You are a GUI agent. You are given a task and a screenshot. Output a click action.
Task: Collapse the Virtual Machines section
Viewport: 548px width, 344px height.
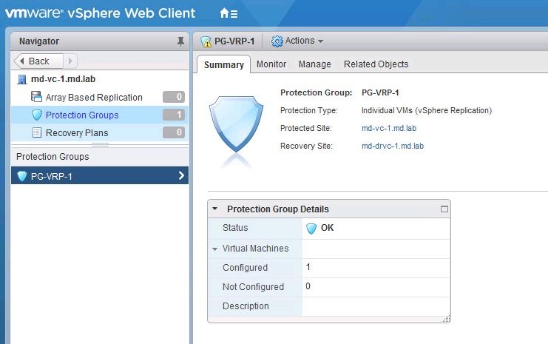pos(215,249)
